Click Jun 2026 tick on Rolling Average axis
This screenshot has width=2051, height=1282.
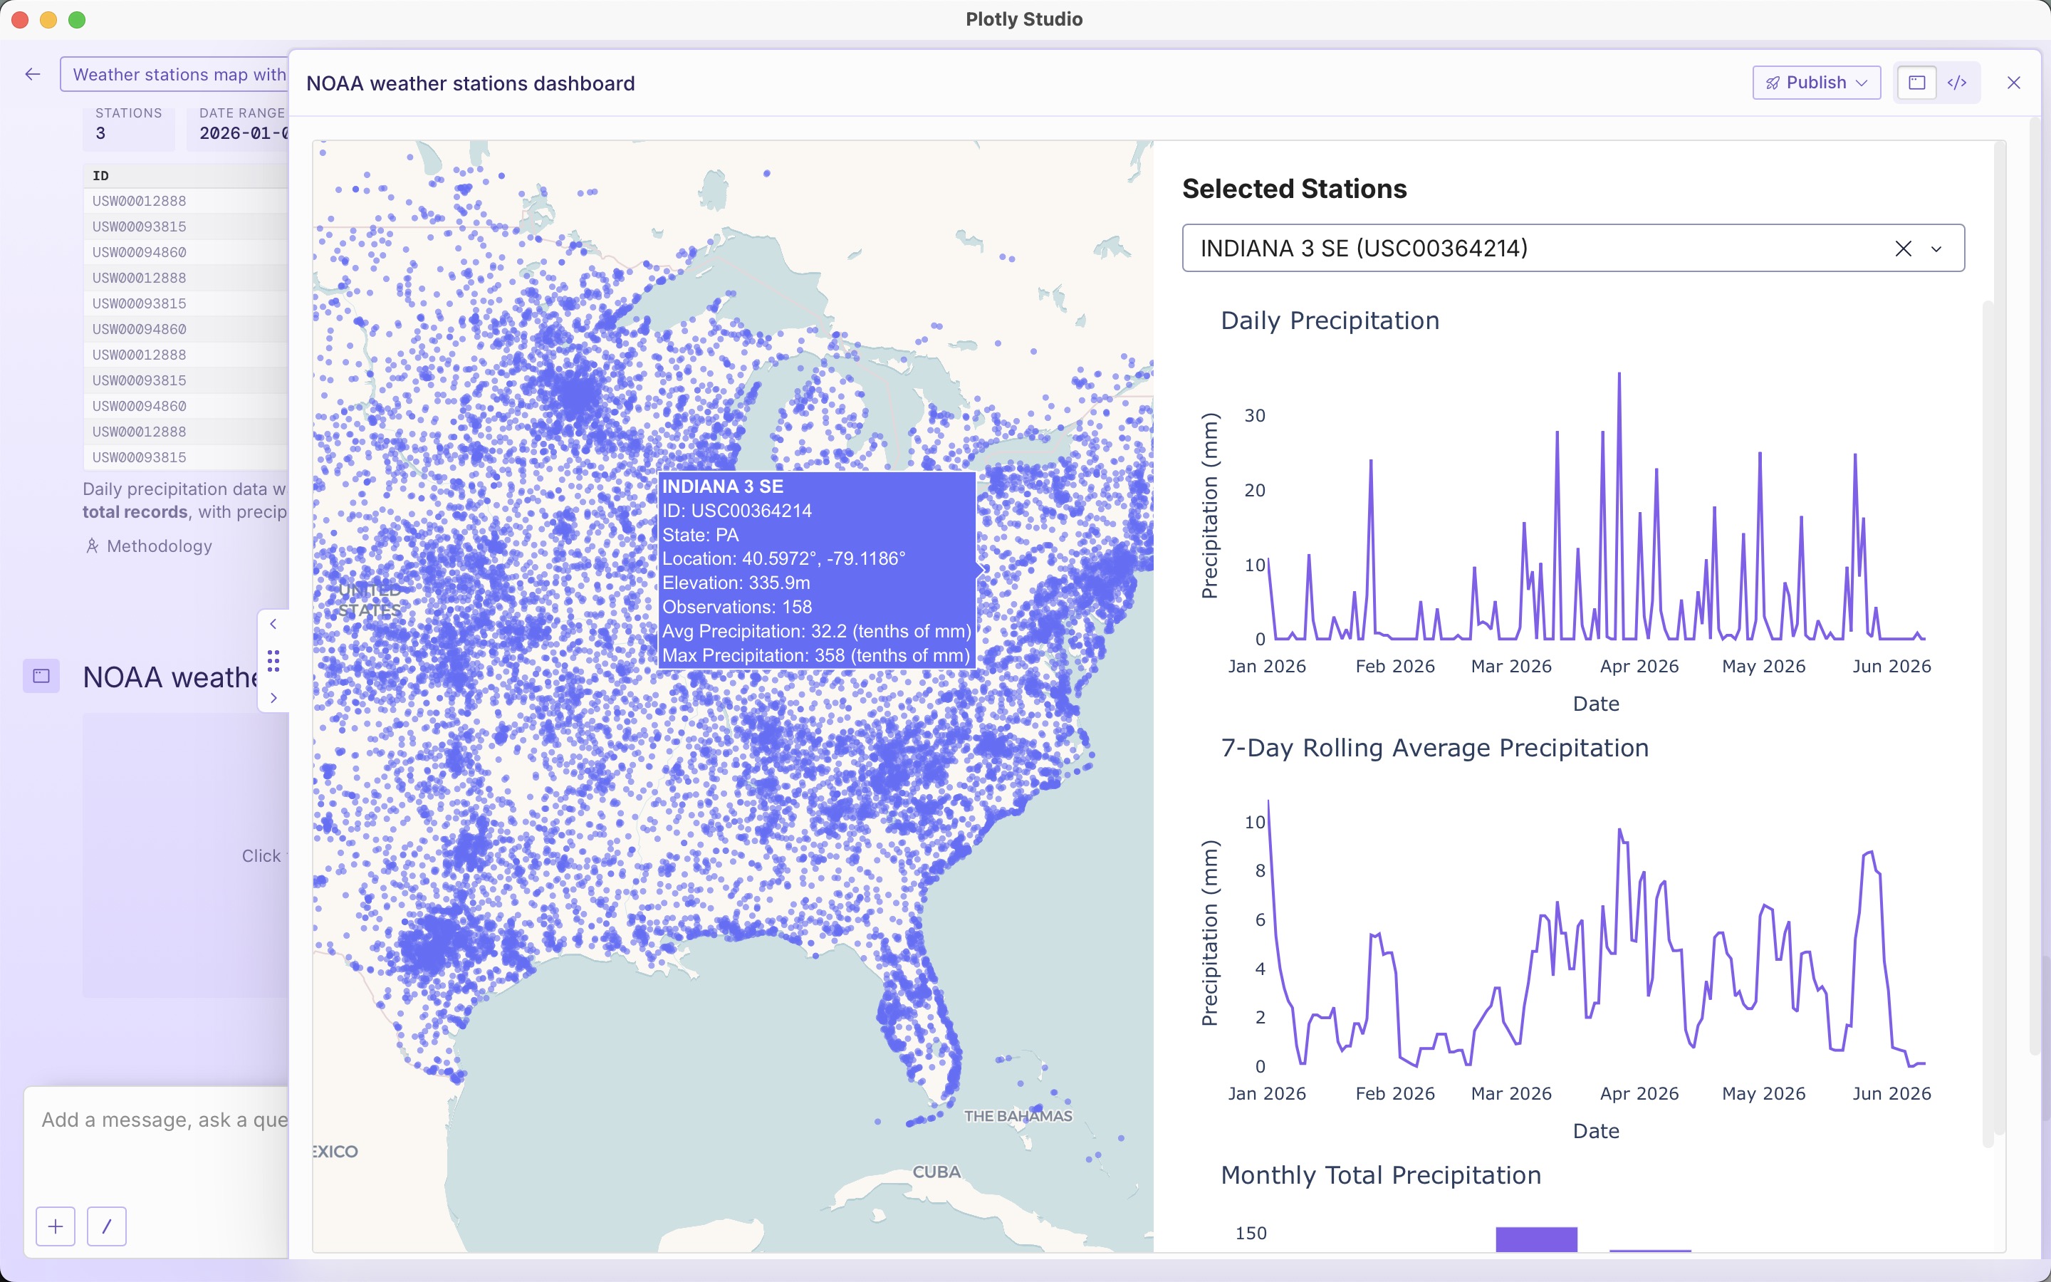click(x=1891, y=1094)
